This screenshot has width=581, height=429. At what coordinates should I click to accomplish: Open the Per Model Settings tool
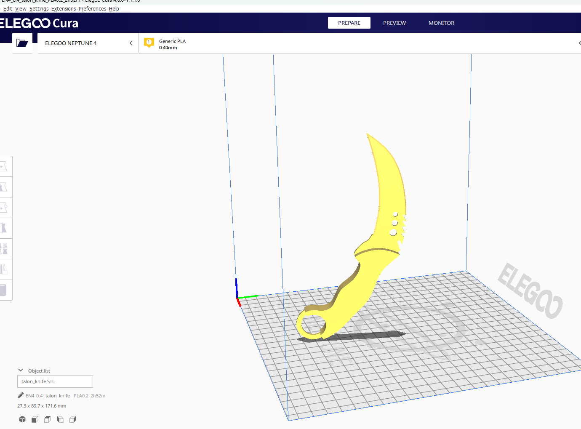[4, 249]
